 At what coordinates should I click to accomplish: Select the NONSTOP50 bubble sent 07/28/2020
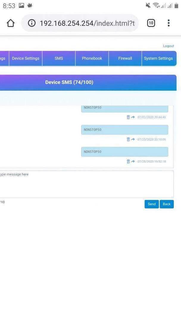[125, 152]
